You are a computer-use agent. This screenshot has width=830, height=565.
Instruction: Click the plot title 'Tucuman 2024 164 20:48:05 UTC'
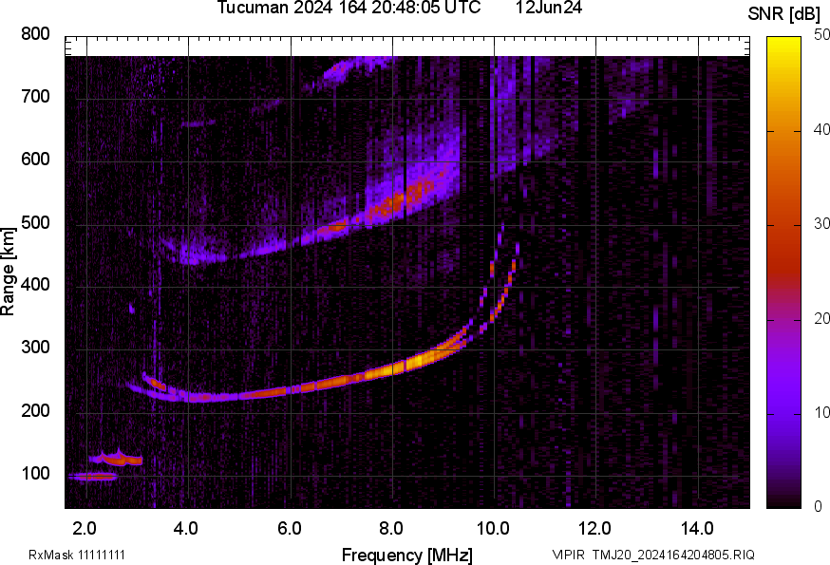point(349,8)
